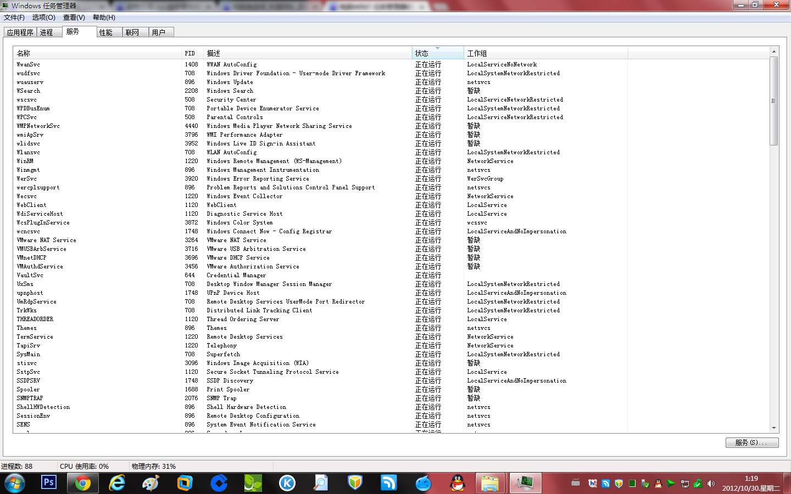Open the blue K music player icon

(x=287, y=483)
